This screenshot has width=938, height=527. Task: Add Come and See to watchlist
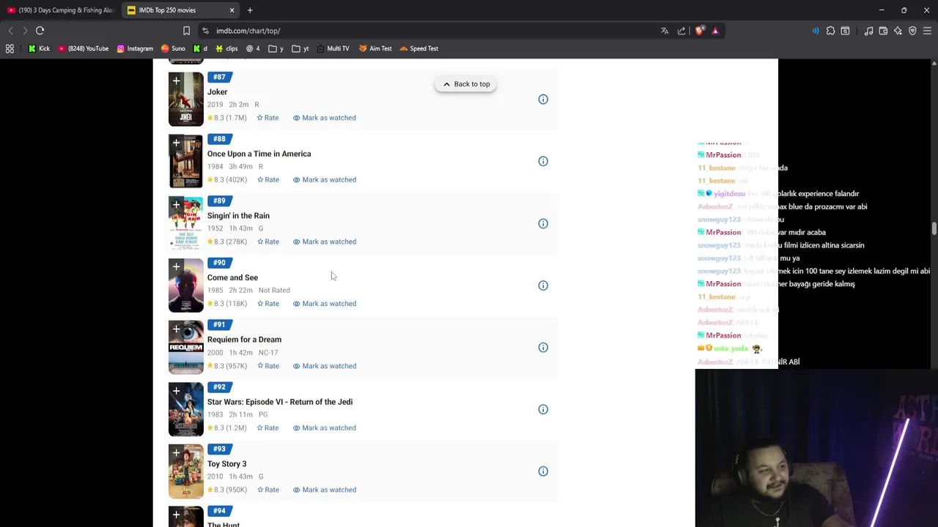[176, 267]
